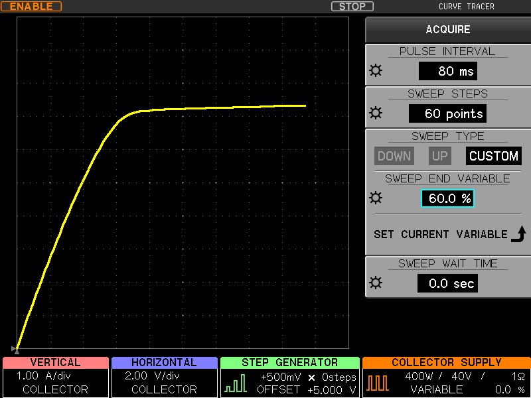Open the HORIZONTAL settings tab
This screenshot has width=531, height=398.
pyautogui.click(x=164, y=362)
